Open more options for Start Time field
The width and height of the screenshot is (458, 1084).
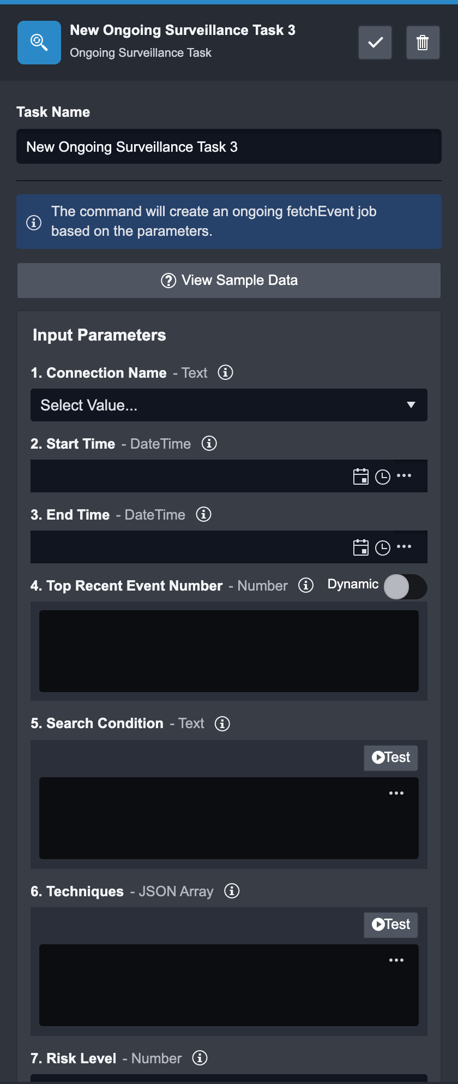404,475
